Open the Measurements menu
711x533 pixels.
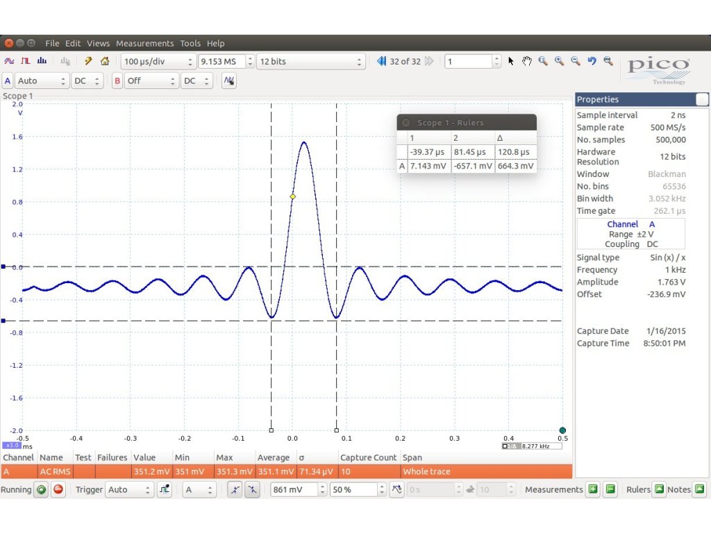coord(144,44)
